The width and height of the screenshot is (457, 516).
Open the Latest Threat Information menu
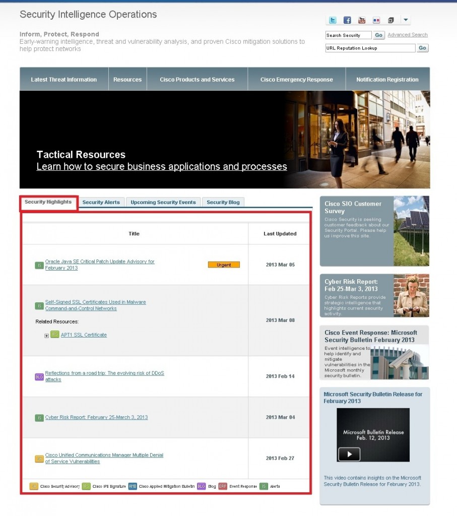(64, 80)
